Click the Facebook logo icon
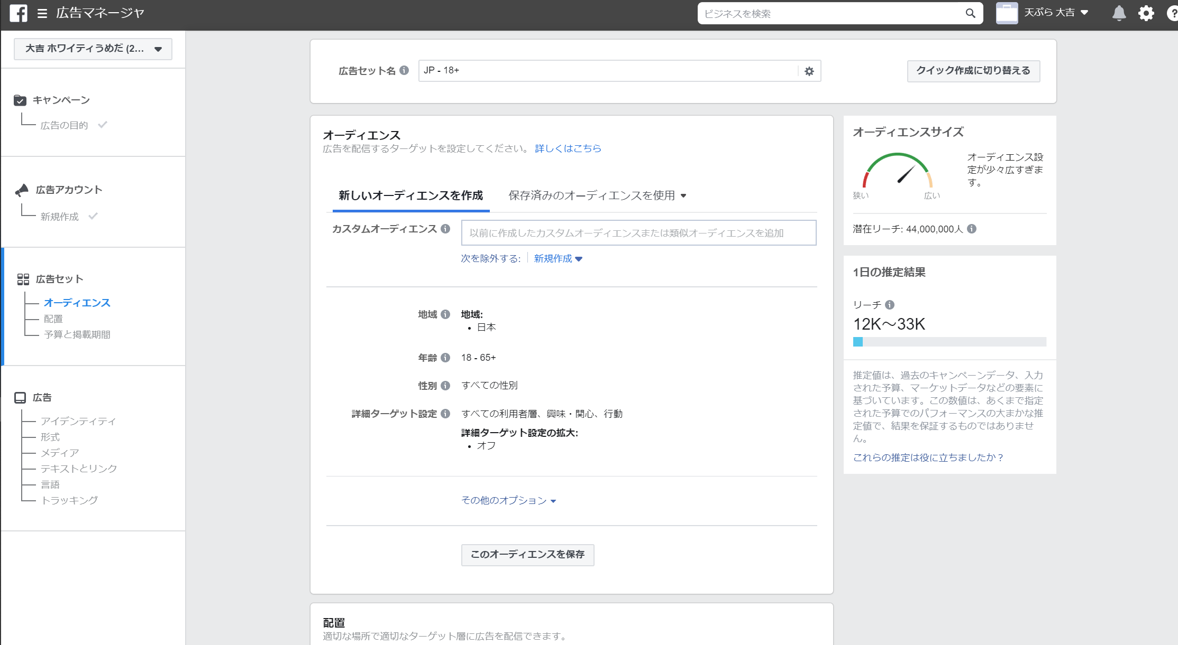The width and height of the screenshot is (1178, 645). (x=19, y=13)
